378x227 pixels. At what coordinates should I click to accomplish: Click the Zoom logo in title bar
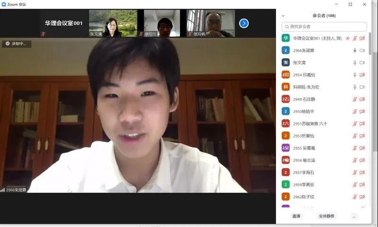4,4
